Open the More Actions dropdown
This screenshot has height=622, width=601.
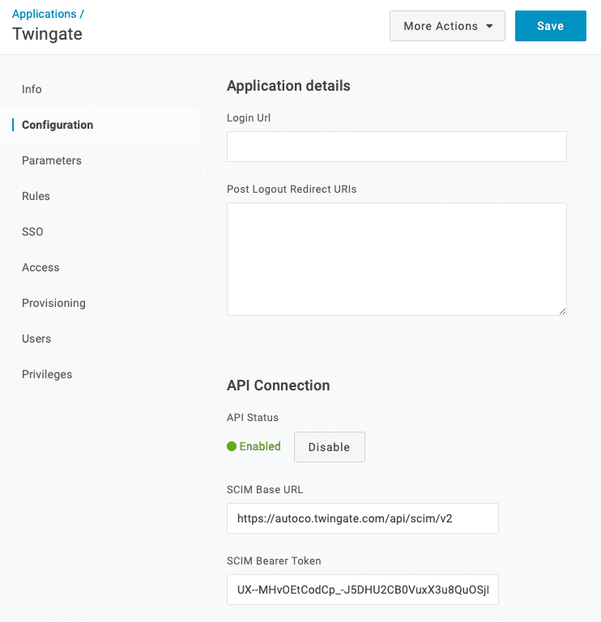pyautogui.click(x=447, y=26)
